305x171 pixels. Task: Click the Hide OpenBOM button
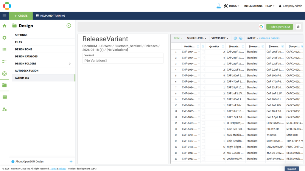click(279, 27)
